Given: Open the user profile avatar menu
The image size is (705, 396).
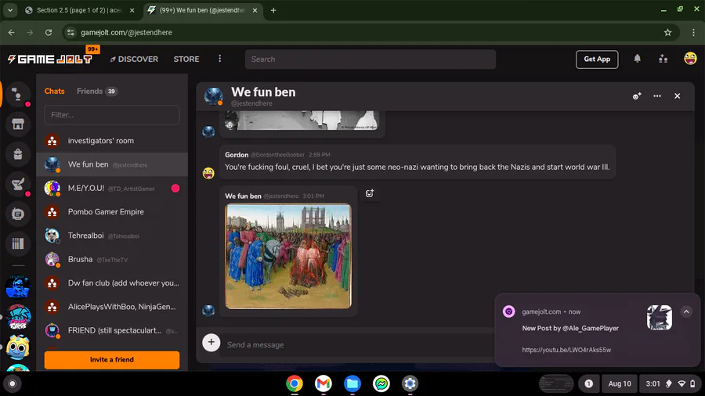Looking at the screenshot, I should coord(690,59).
